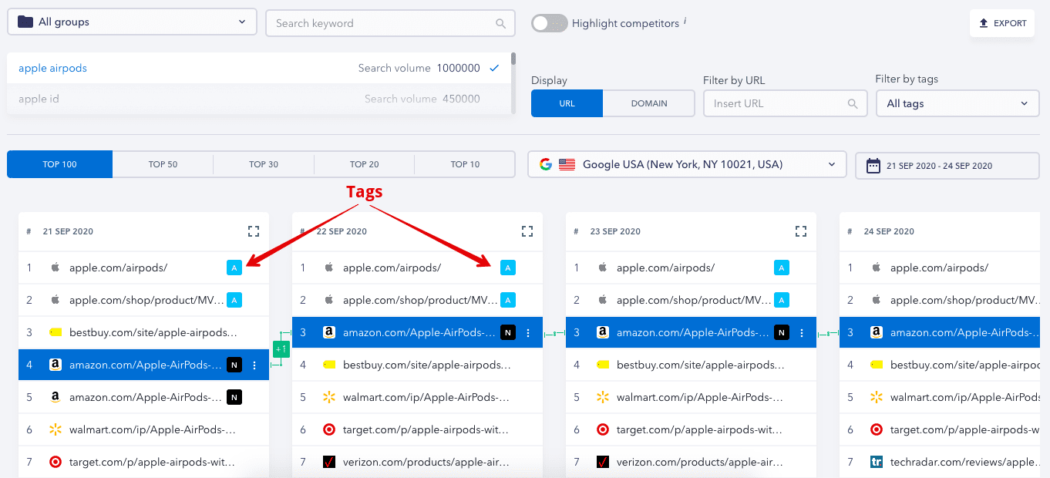Image resolution: width=1050 pixels, height=478 pixels.
Task: Select the TOP 20 tab
Action: 364,164
